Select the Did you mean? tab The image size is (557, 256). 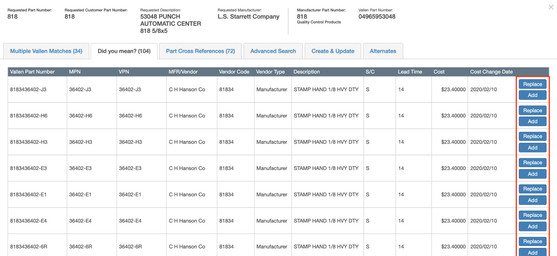(124, 51)
